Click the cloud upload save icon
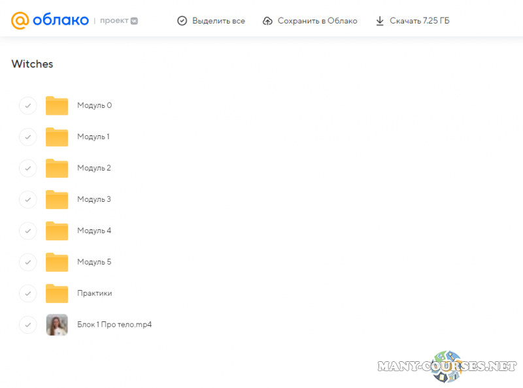The image size is (523, 388). click(x=267, y=21)
